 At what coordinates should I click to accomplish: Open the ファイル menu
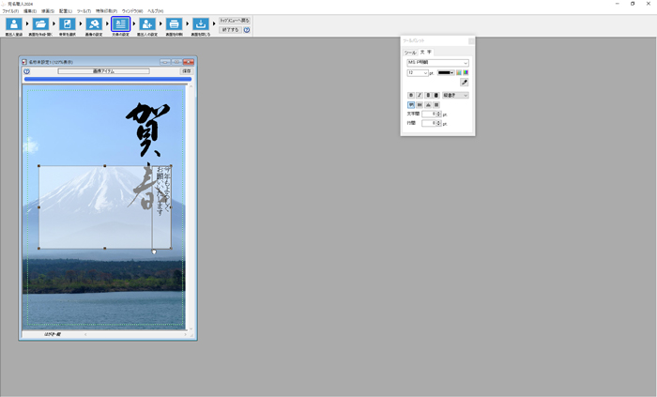click(x=9, y=11)
